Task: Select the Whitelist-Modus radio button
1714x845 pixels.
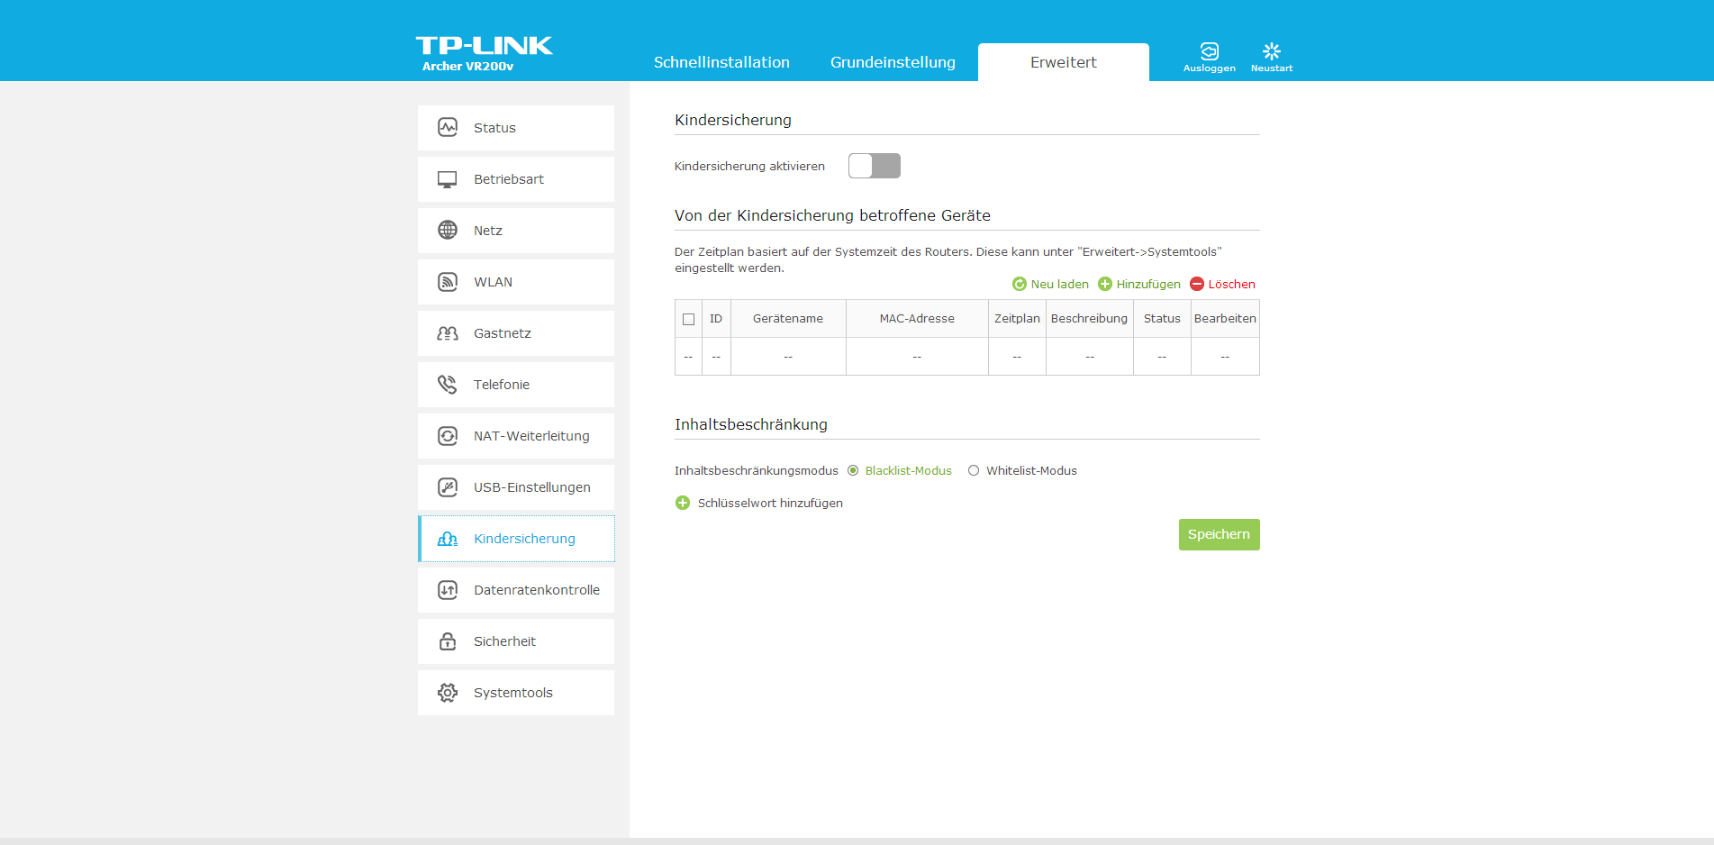Action: click(974, 470)
